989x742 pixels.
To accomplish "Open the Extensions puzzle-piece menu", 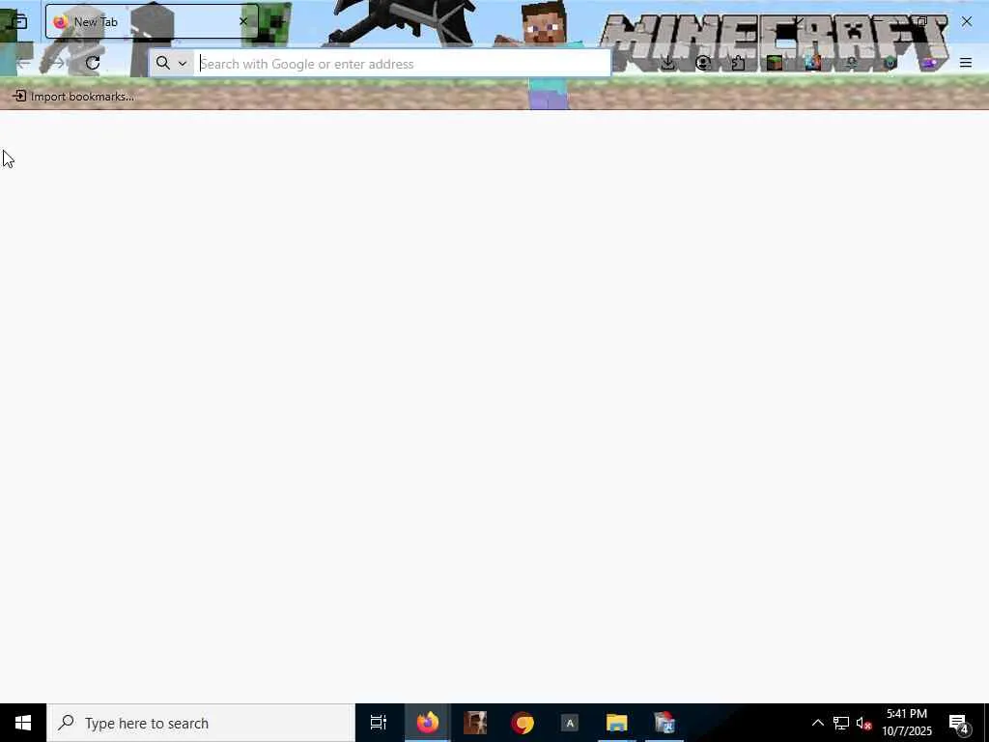I will (738, 63).
